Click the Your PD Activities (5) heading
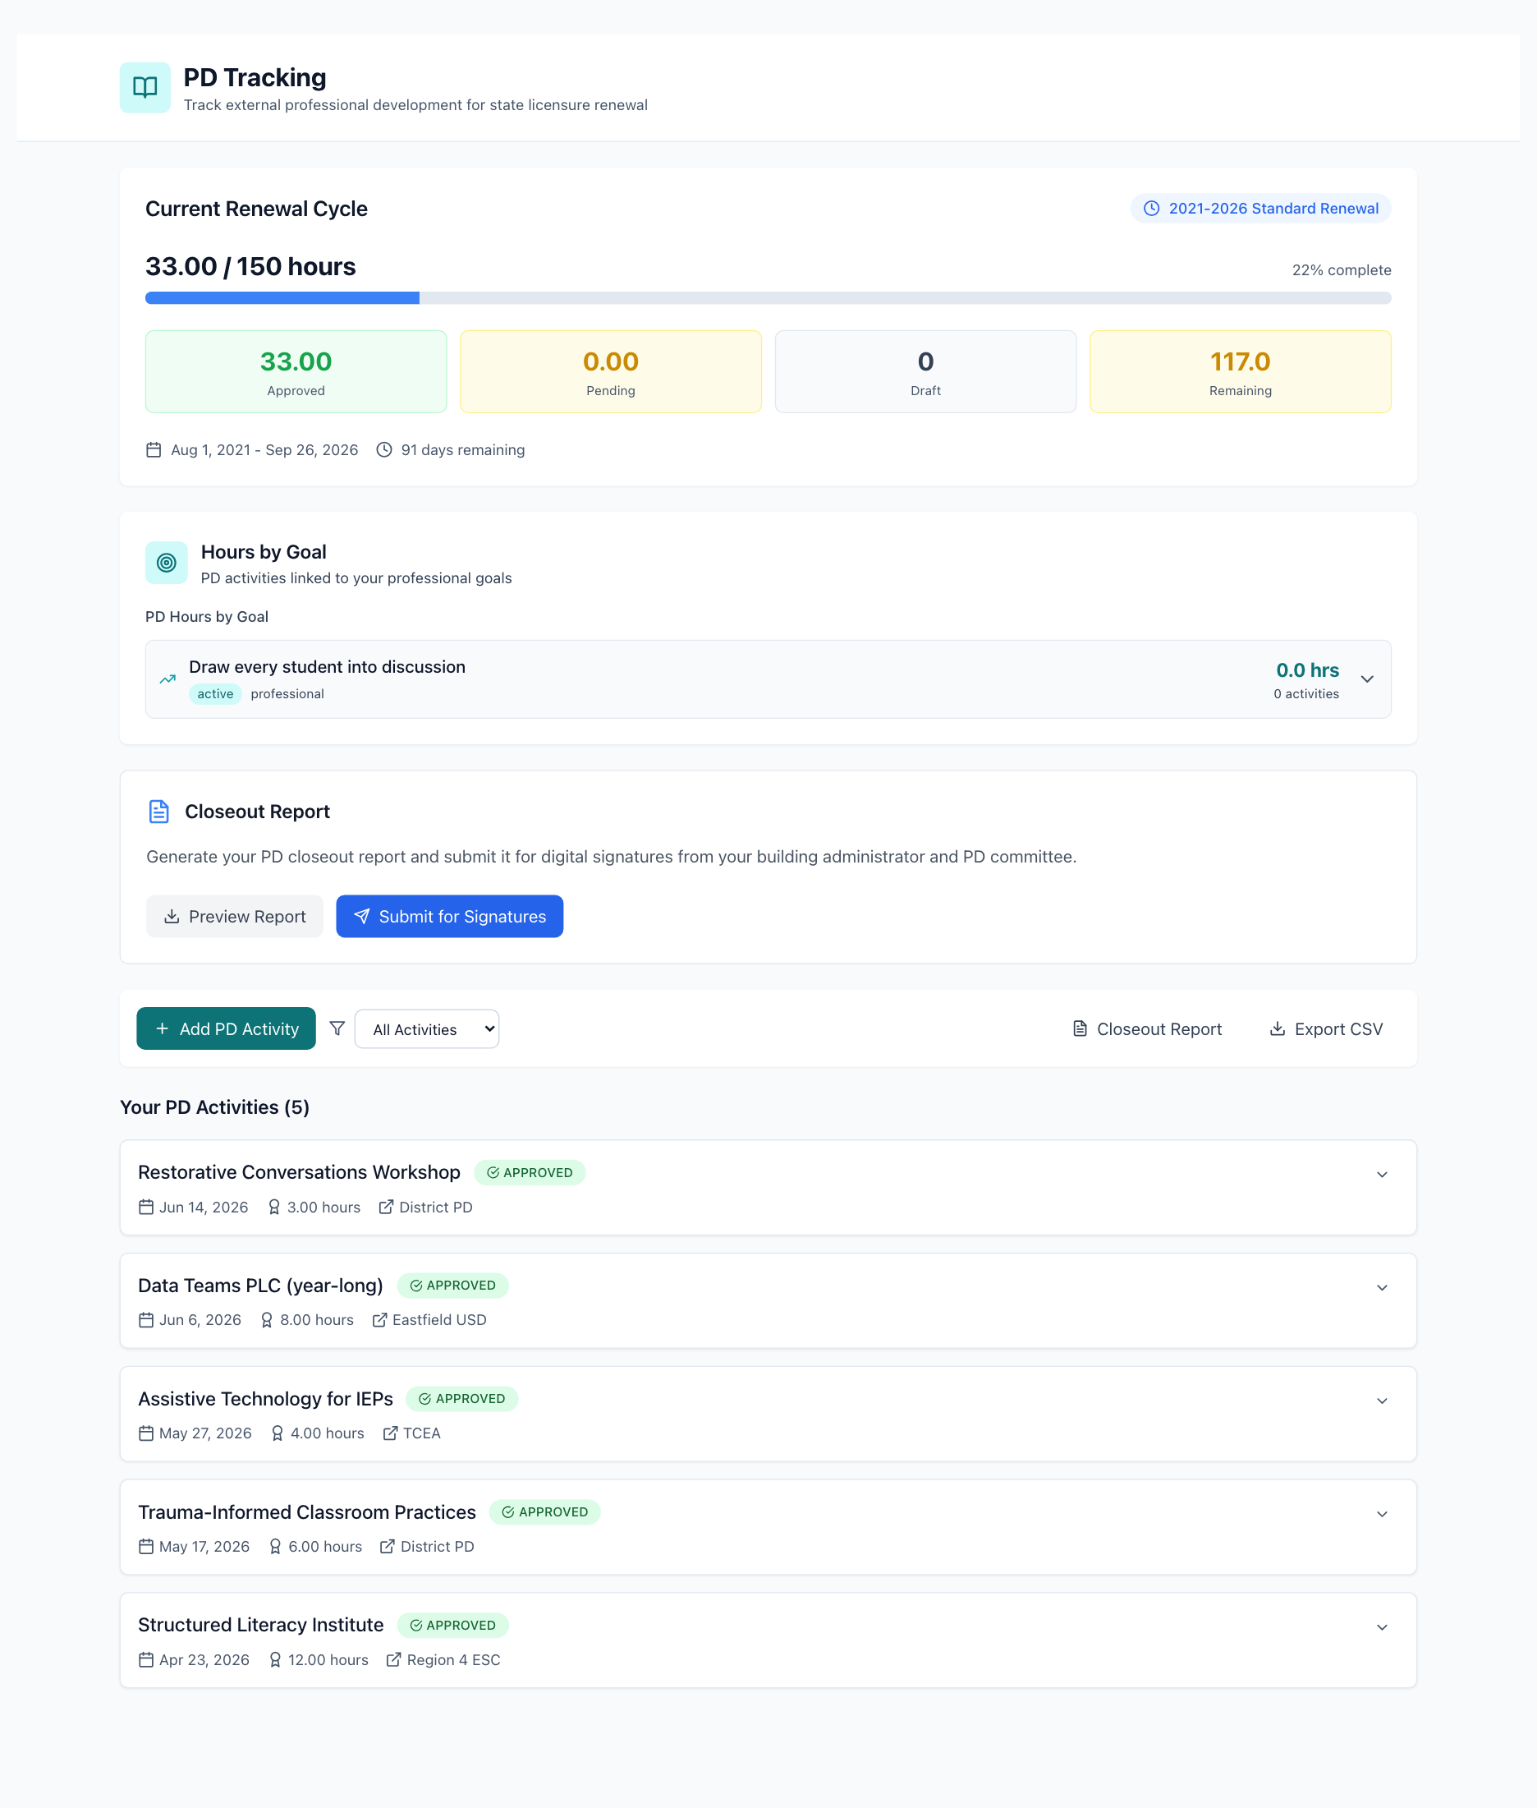 tap(214, 1107)
